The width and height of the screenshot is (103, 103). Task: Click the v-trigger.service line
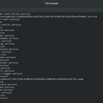click(x=11, y=74)
